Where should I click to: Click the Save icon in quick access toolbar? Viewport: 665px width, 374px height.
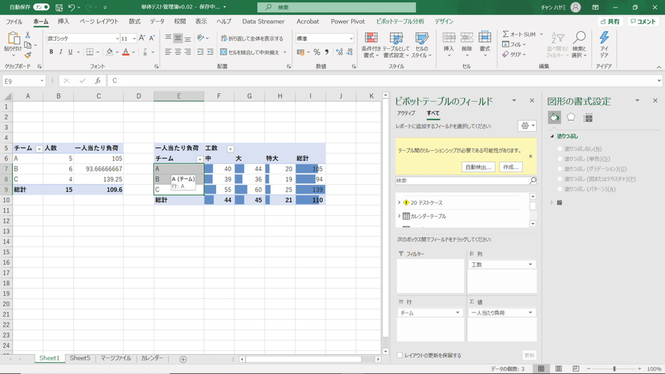point(59,7)
